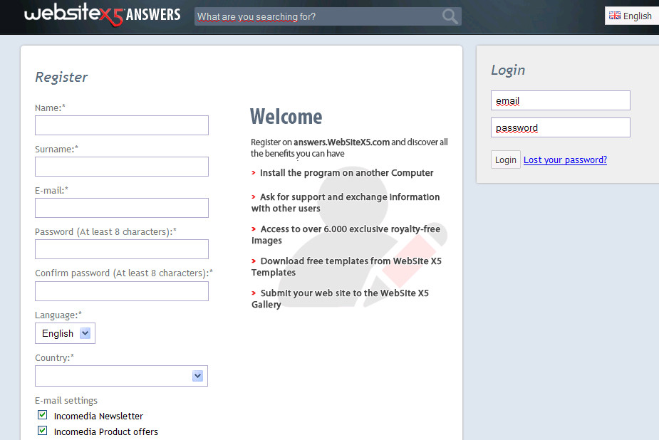Click the login email field

click(x=560, y=100)
